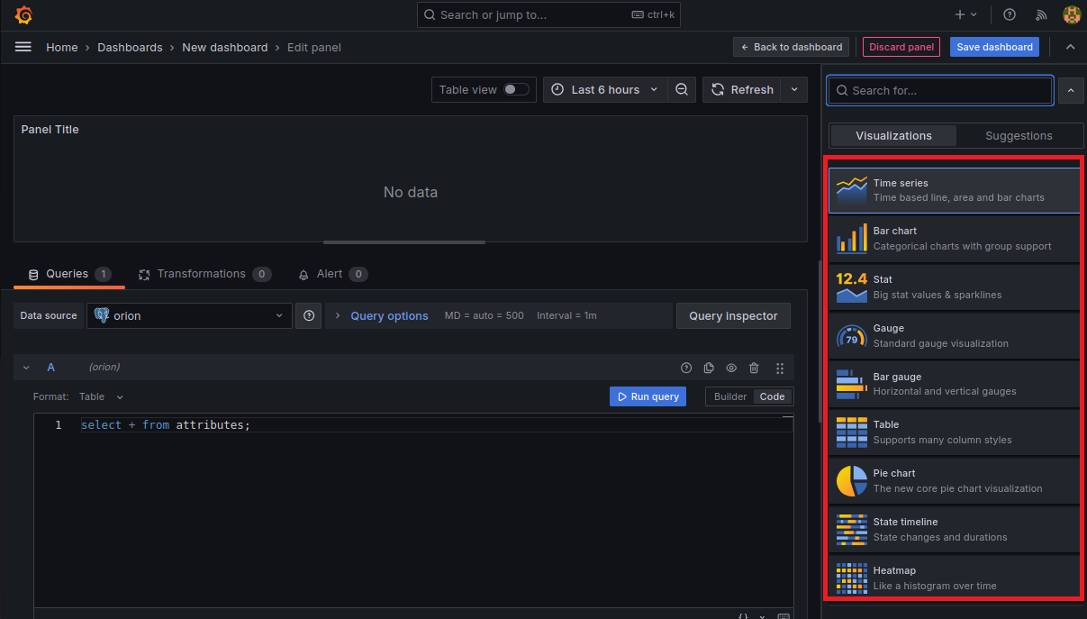Click the Grafana logo icon
Image resolution: width=1087 pixels, height=619 pixels.
(x=24, y=14)
